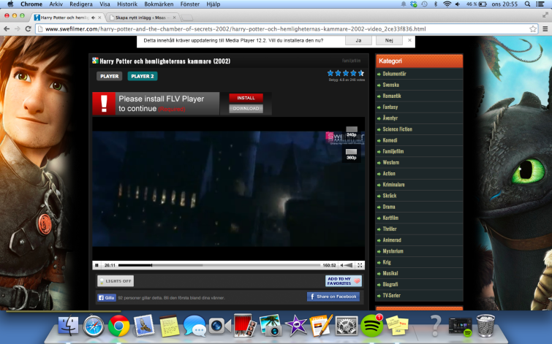Click Nej on the Media Player prompt
This screenshot has width=552, height=344.
(x=389, y=40)
